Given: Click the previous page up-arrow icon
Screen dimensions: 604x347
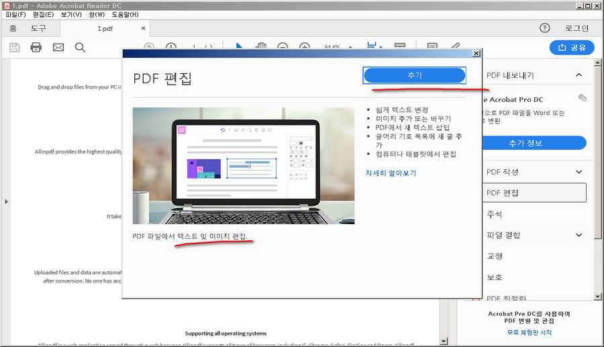Looking at the screenshot, I should click(x=149, y=46).
